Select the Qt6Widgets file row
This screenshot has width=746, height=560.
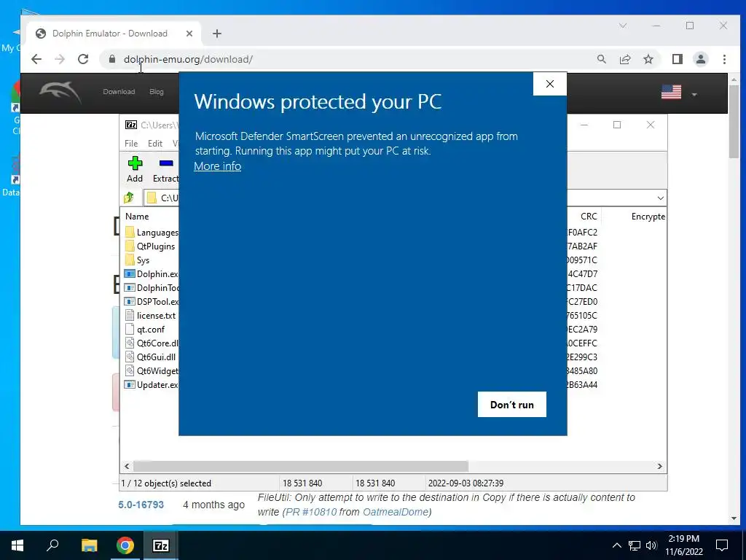[x=152, y=370]
